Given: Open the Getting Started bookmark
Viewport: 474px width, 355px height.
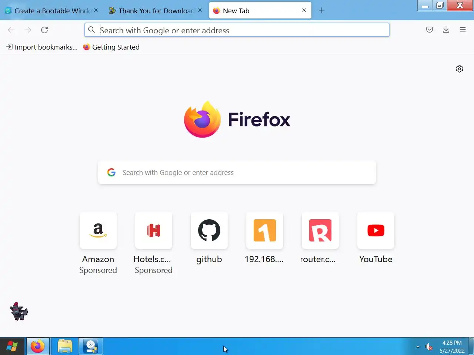Looking at the screenshot, I should pos(111,47).
